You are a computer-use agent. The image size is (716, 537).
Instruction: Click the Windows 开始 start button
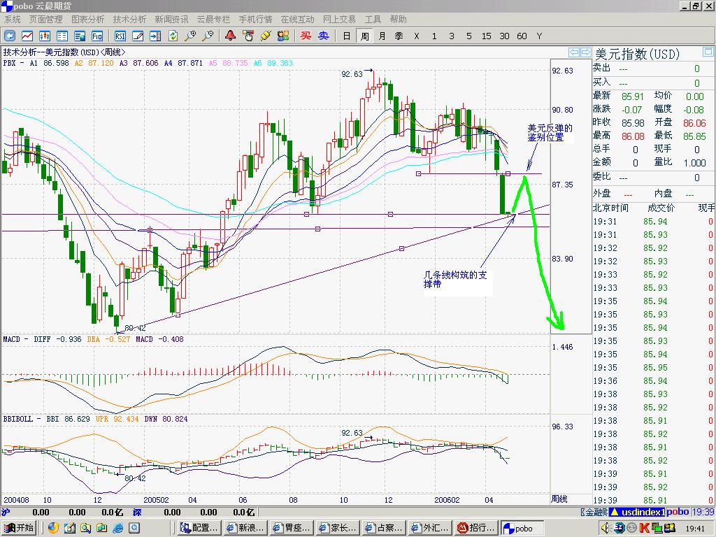[20, 528]
